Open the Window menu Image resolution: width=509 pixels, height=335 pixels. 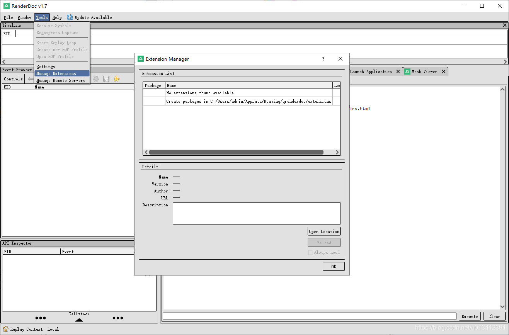click(24, 17)
